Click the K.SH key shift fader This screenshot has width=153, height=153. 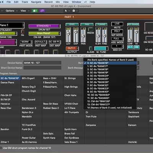pyautogui.click(x=98, y=36)
